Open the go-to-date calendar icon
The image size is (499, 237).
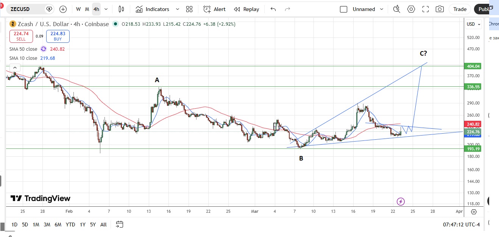click(x=120, y=225)
